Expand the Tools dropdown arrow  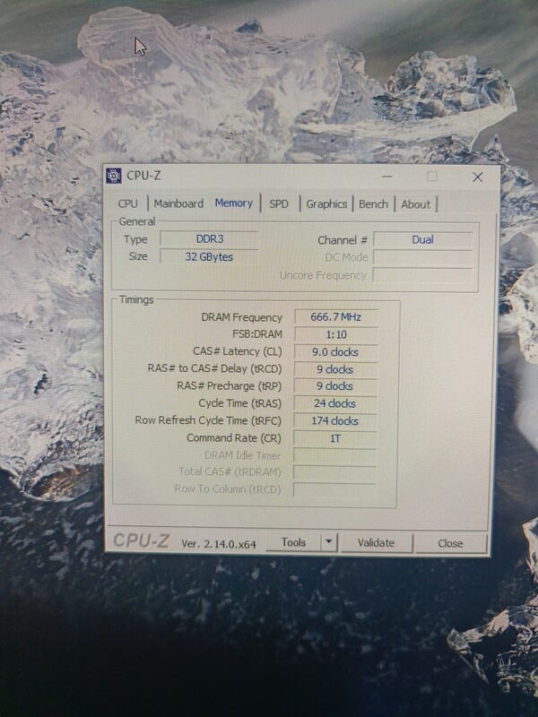328,542
